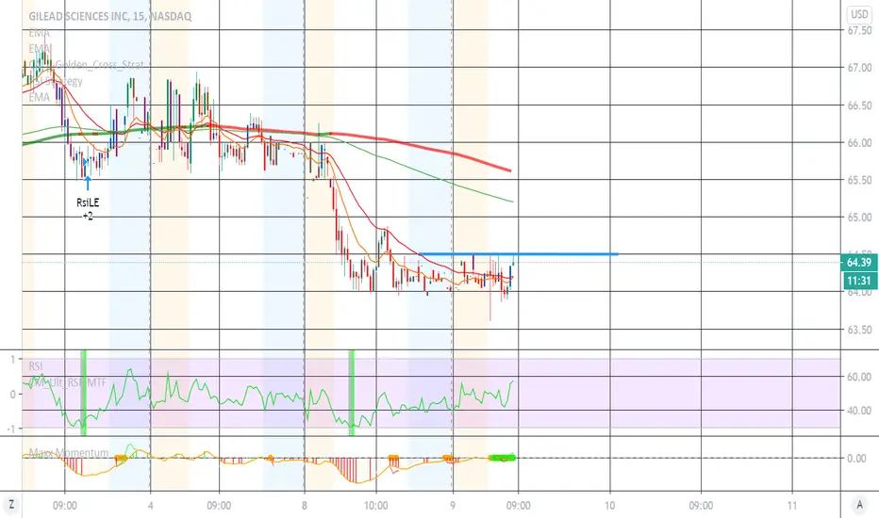Viewport: 879px width, 518px height.
Task: Click the Maxx Momentum indicator label
Action: tap(69, 452)
